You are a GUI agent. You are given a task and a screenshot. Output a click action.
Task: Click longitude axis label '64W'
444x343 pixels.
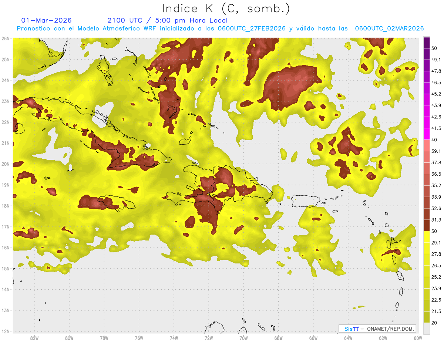tap(348, 338)
